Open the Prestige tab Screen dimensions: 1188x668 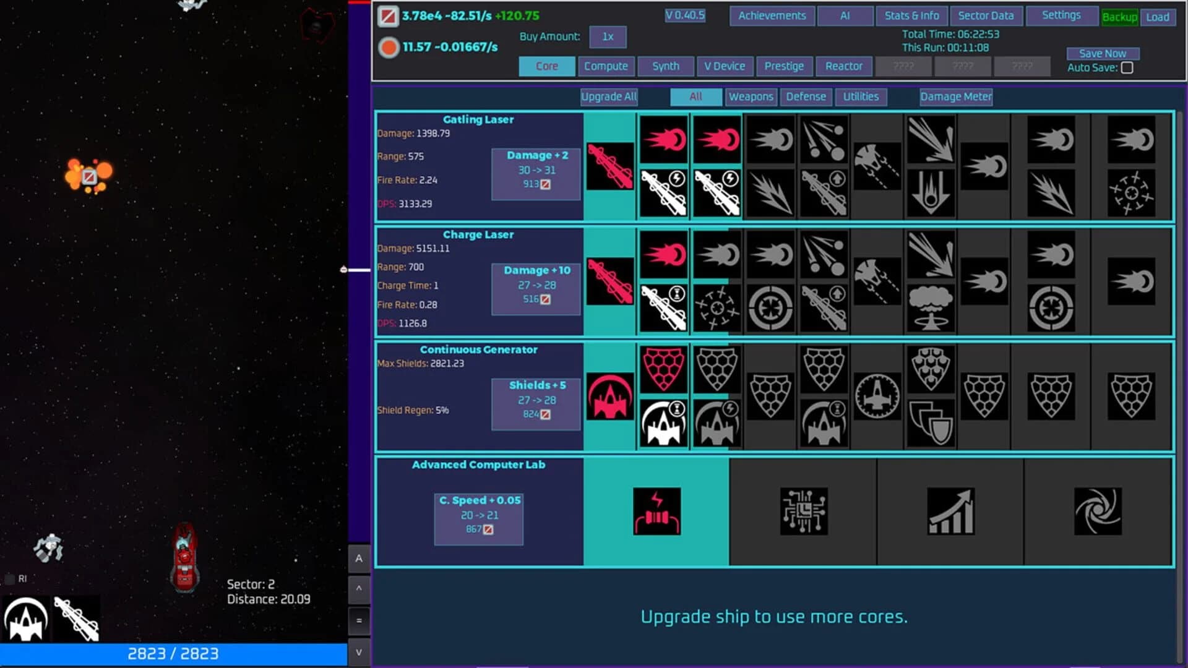(784, 66)
